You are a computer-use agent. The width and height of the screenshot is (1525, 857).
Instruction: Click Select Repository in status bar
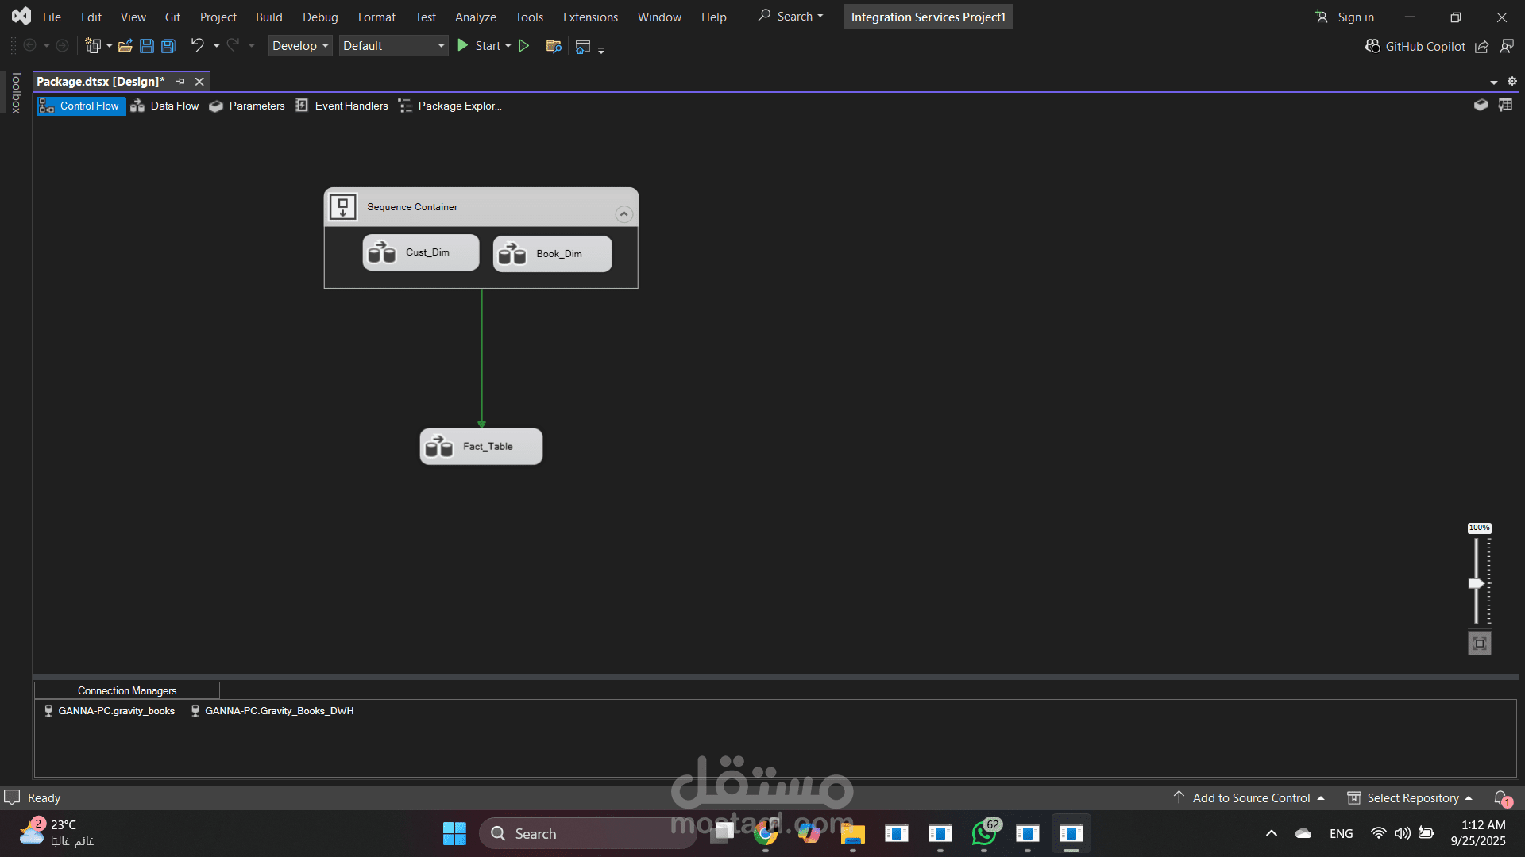pyautogui.click(x=1412, y=797)
